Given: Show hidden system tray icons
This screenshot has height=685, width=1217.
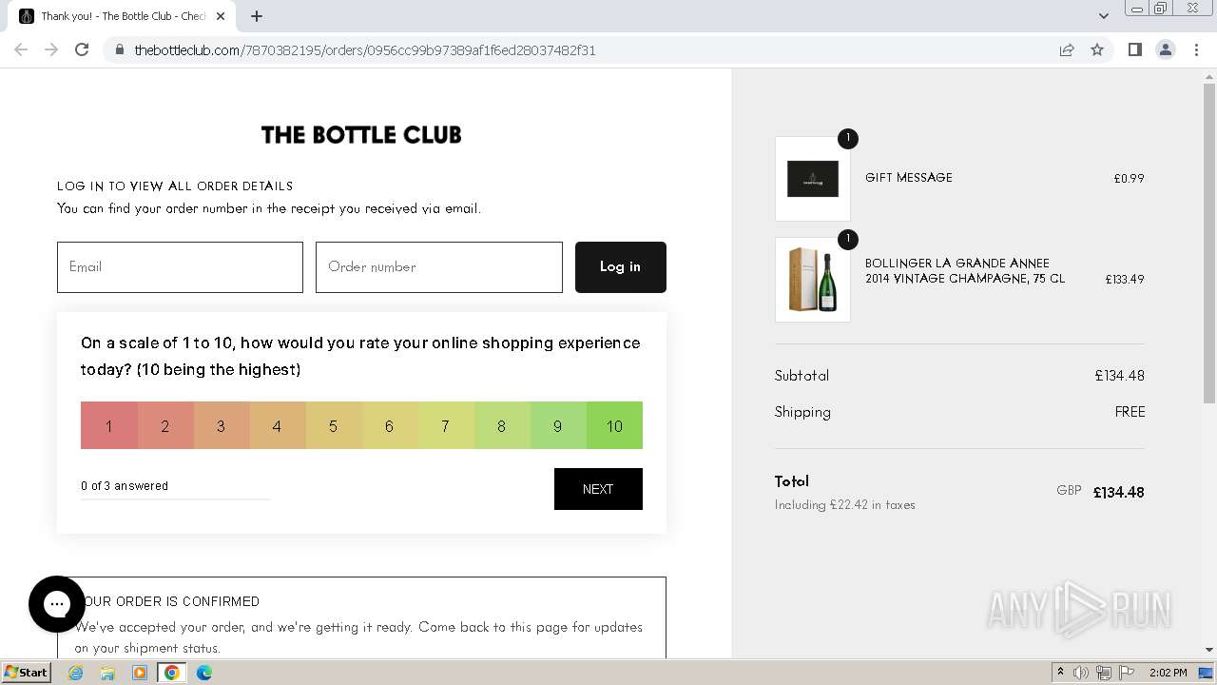Looking at the screenshot, I should pos(1060,673).
